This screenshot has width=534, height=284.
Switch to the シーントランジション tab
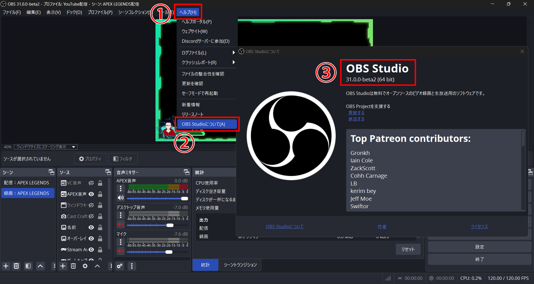[x=240, y=265]
